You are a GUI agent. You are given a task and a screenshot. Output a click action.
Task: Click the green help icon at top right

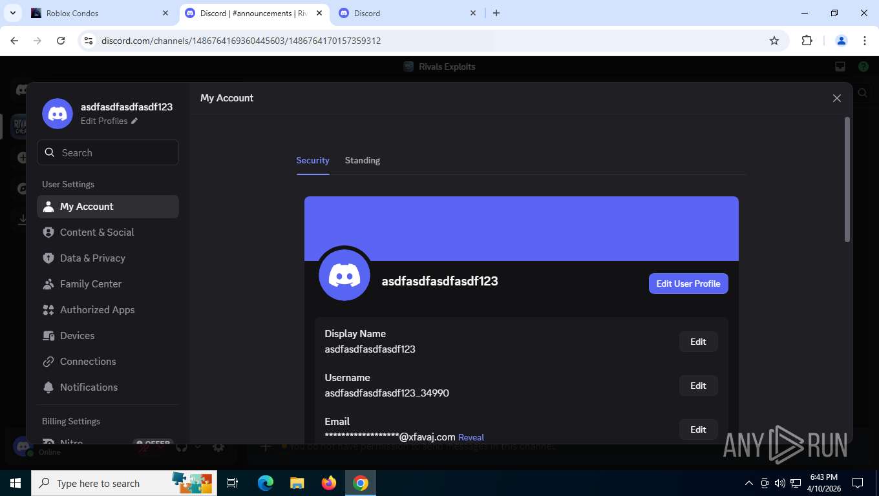863,67
